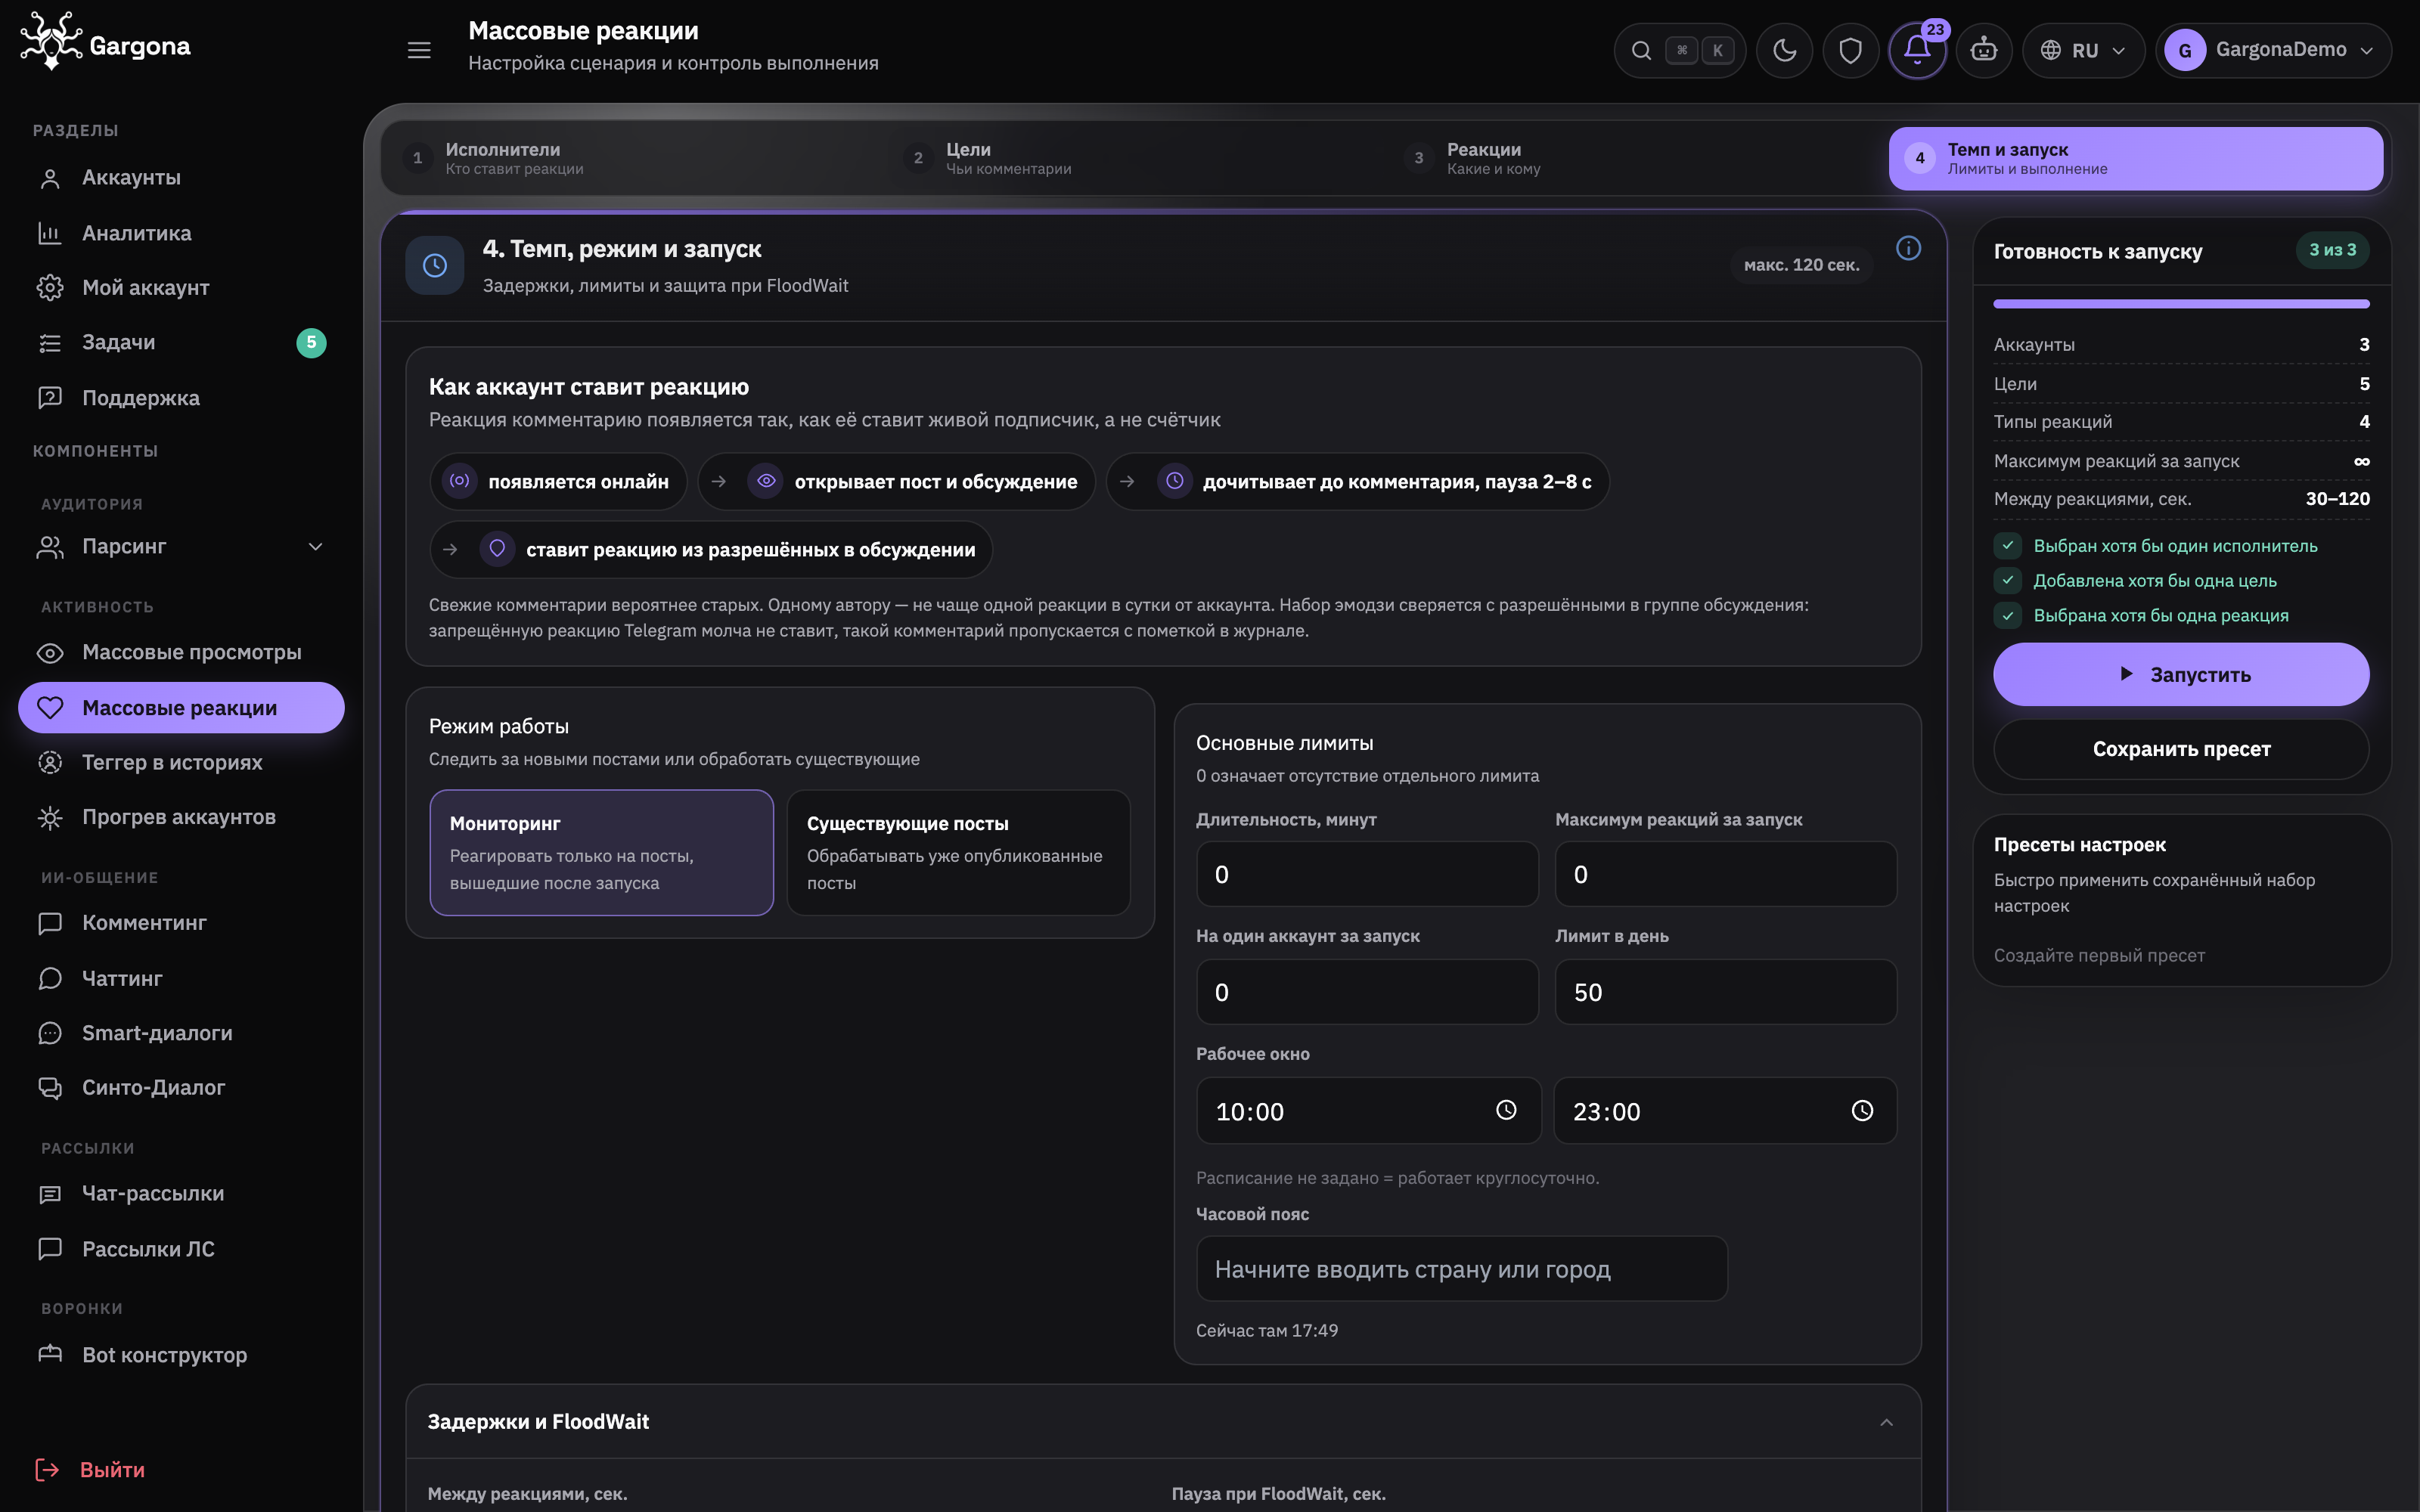Expand the Парсинг sidebar group

pyautogui.click(x=181, y=547)
